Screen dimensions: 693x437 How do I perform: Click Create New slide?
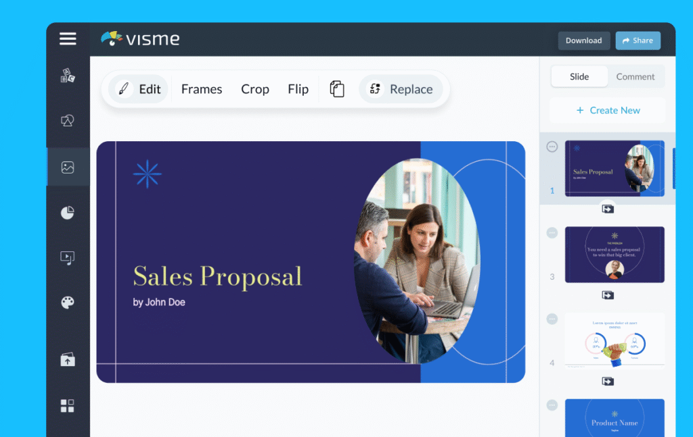pos(608,110)
